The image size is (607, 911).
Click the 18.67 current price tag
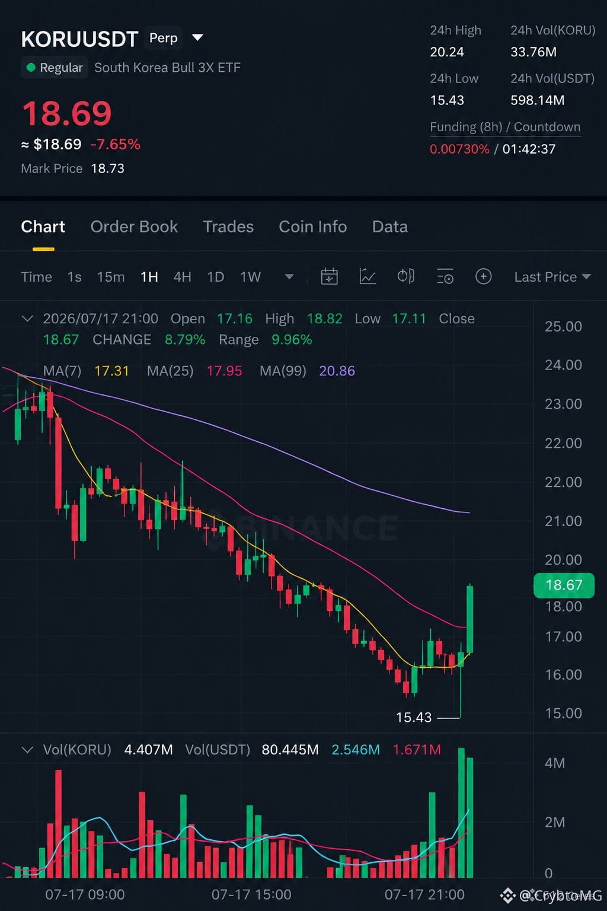564,585
